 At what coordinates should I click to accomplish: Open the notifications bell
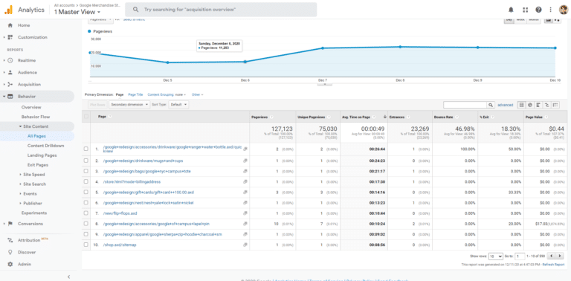click(x=511, y=10)
